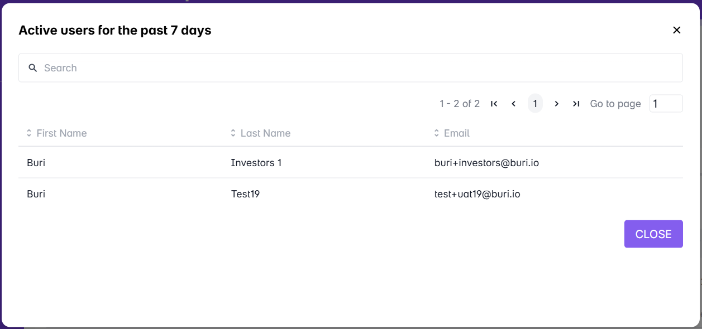702x329 pixels.
Task: Sort by Email using arrows icon
Action: point(437,133)
